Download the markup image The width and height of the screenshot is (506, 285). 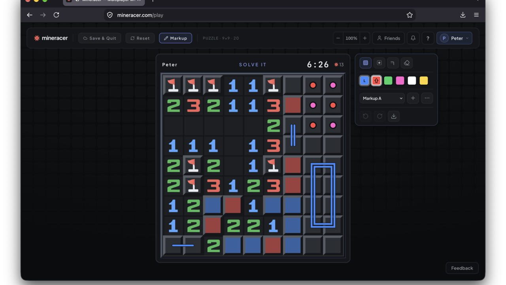coord(393,116)
